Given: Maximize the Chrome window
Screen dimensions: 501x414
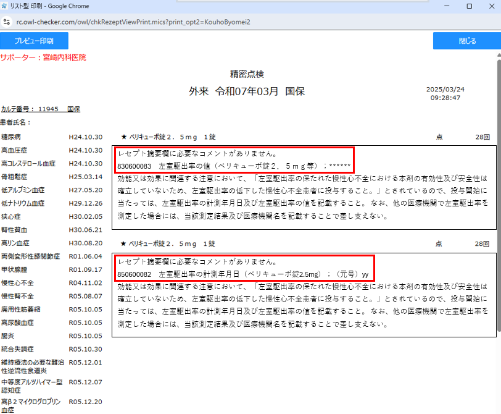Looking at the screenshot, I should (470, 6).
